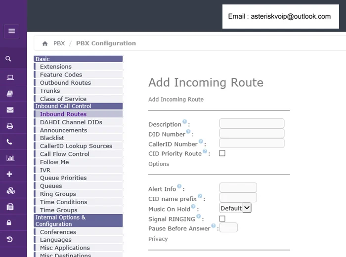Open the cubes addons sidebar icon

coord(10,190)
